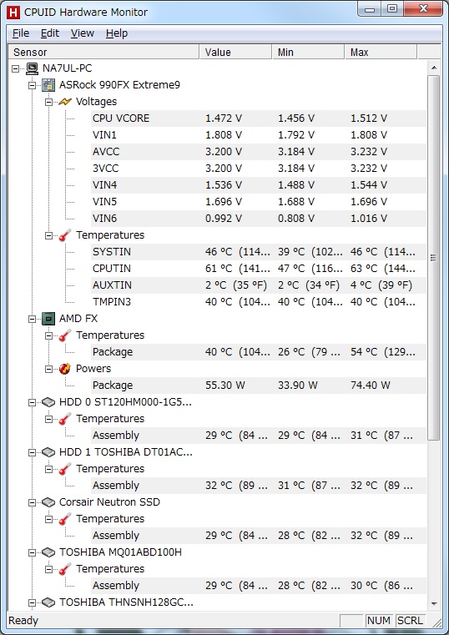Collapse the motherboard Temperatures group

coord(49,235)
